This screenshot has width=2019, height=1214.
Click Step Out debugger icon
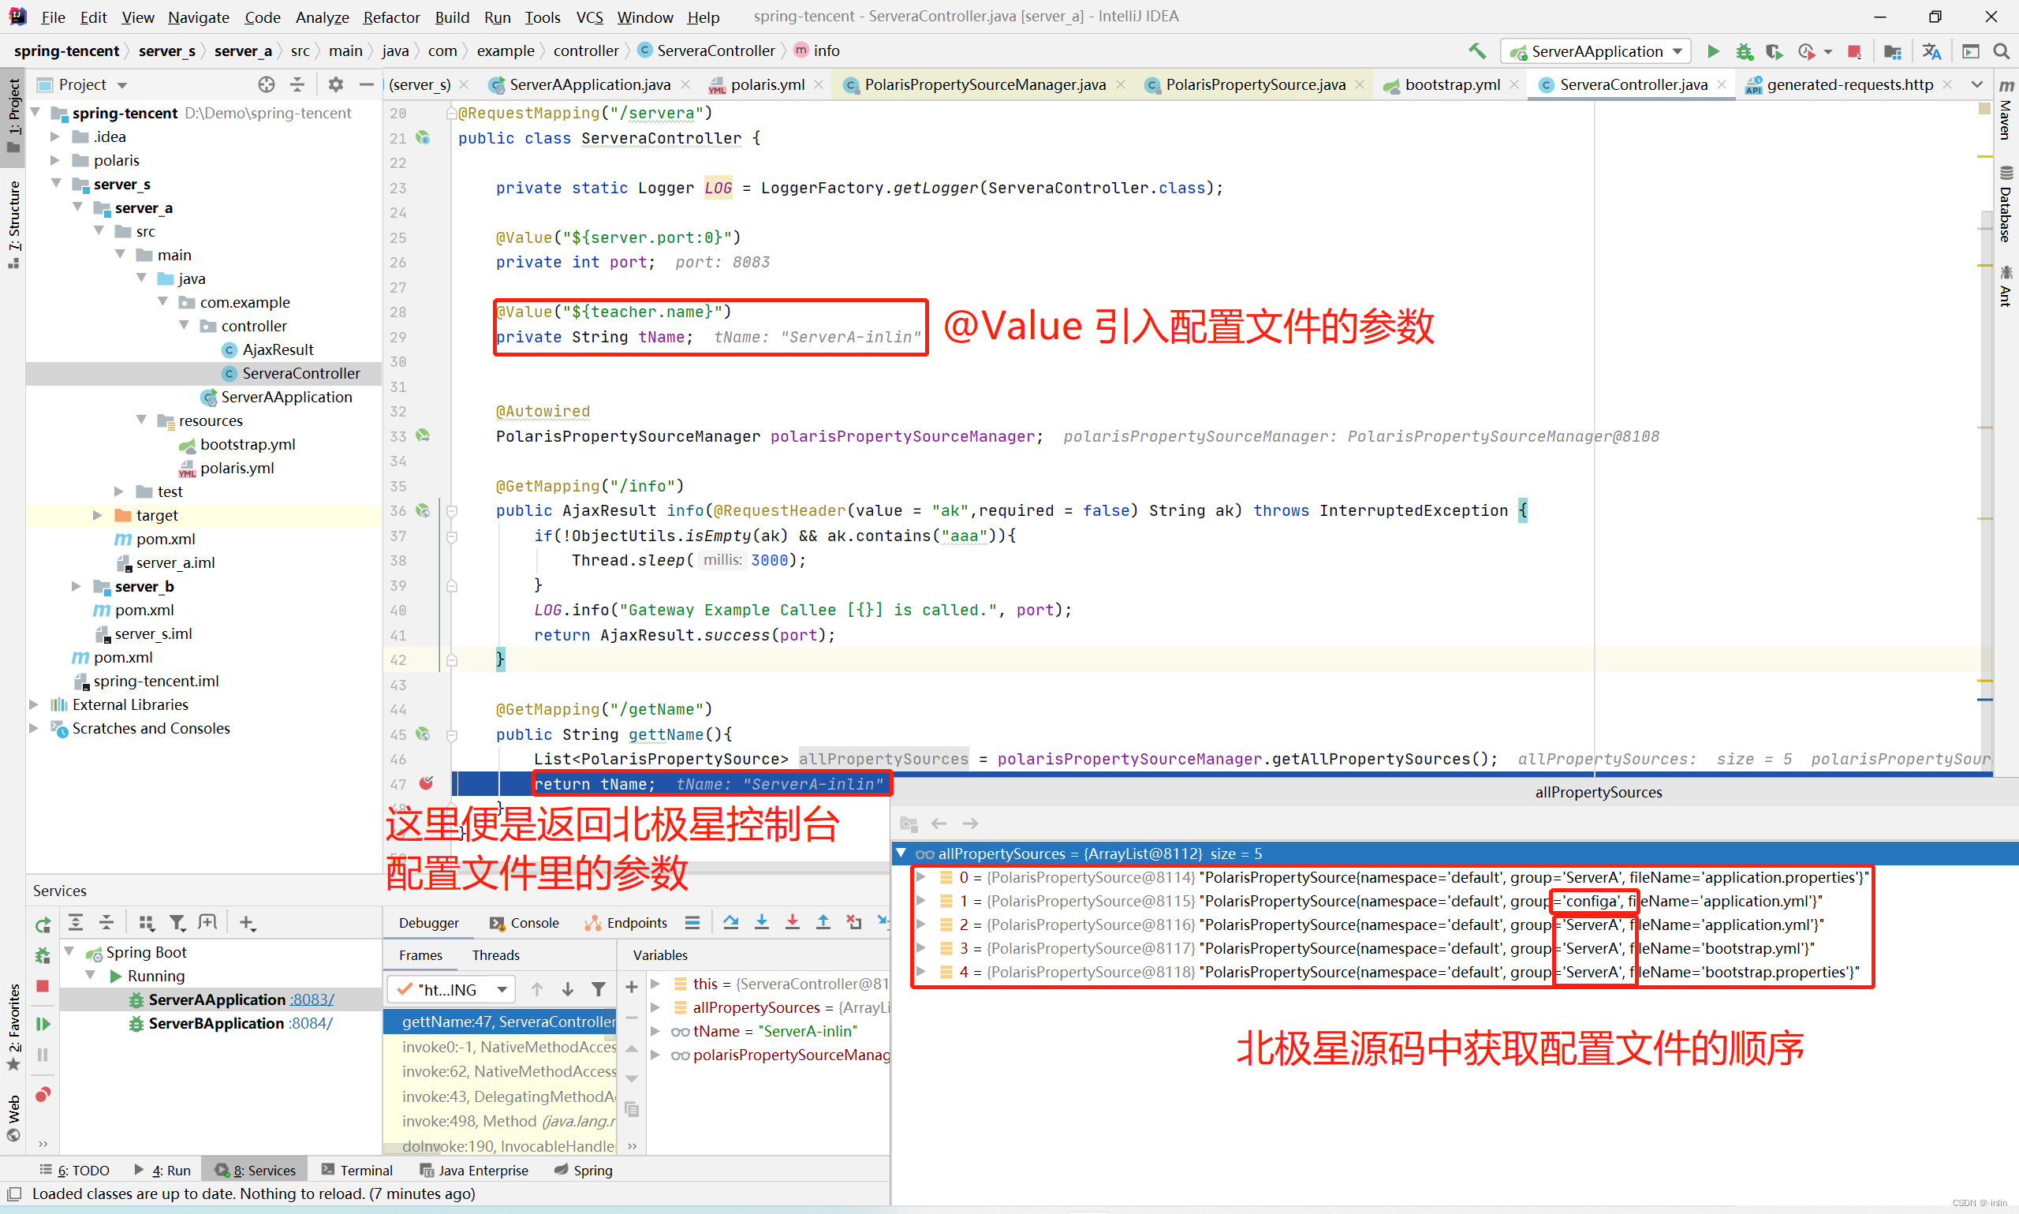tap(823, 922)
